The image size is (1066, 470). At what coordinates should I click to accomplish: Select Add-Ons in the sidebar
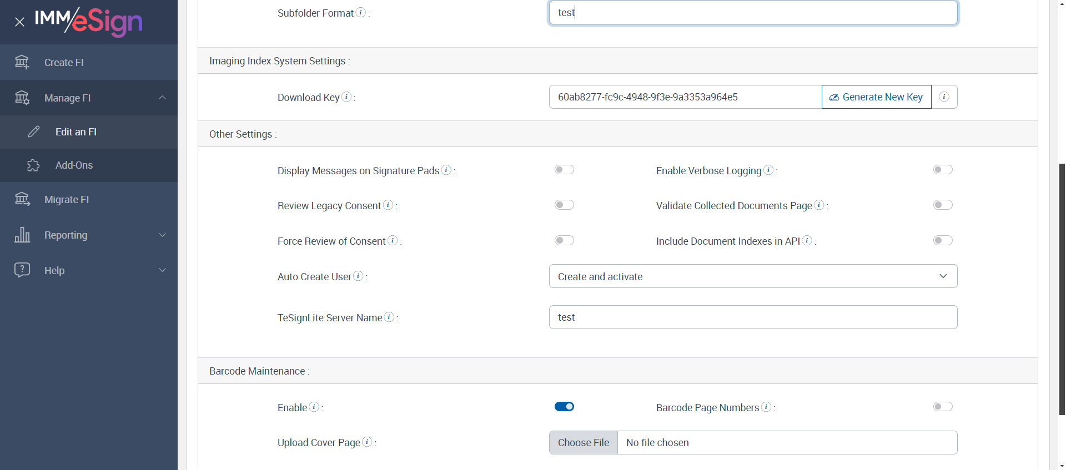click(74, 165)
